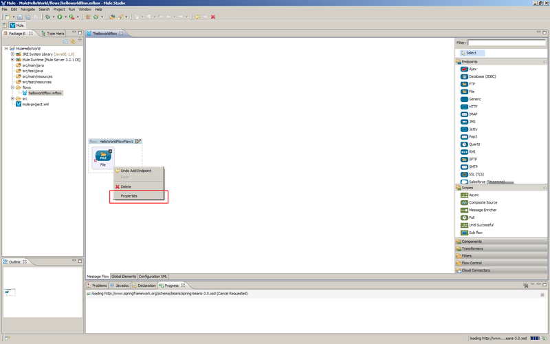Select the Ajax endpoint in palette
This screenshot has height=344, width=550.
pos(469,69)
